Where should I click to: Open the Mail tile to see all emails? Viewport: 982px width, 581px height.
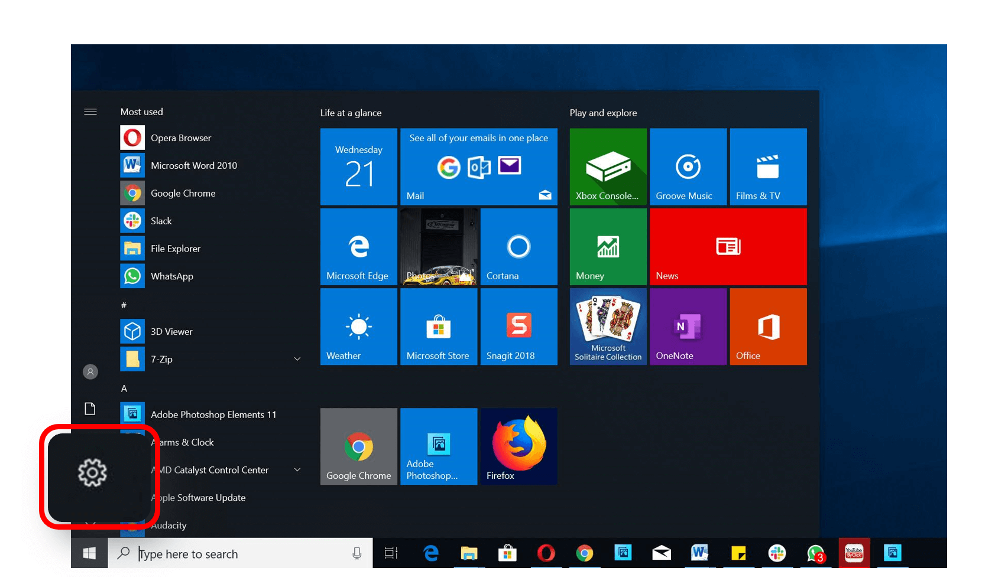click(479, 167)
